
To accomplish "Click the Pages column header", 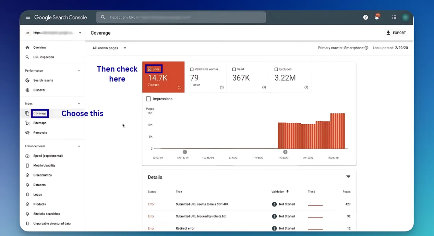I will coord(347,192).
